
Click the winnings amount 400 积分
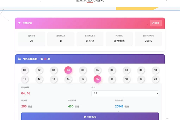pos(73,106)
